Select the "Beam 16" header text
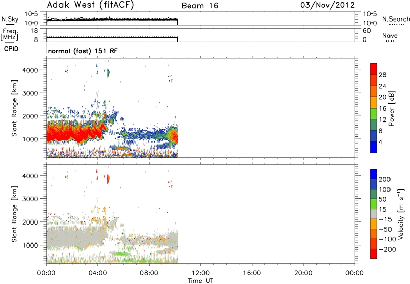 (x=200, y=6)
